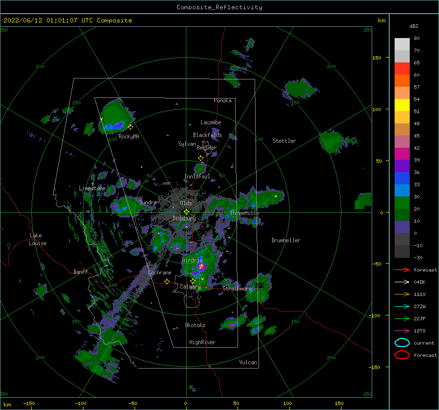Click the RockyMH label
The height and width of the screenshot is (410, 439).
tap(129, 137)
